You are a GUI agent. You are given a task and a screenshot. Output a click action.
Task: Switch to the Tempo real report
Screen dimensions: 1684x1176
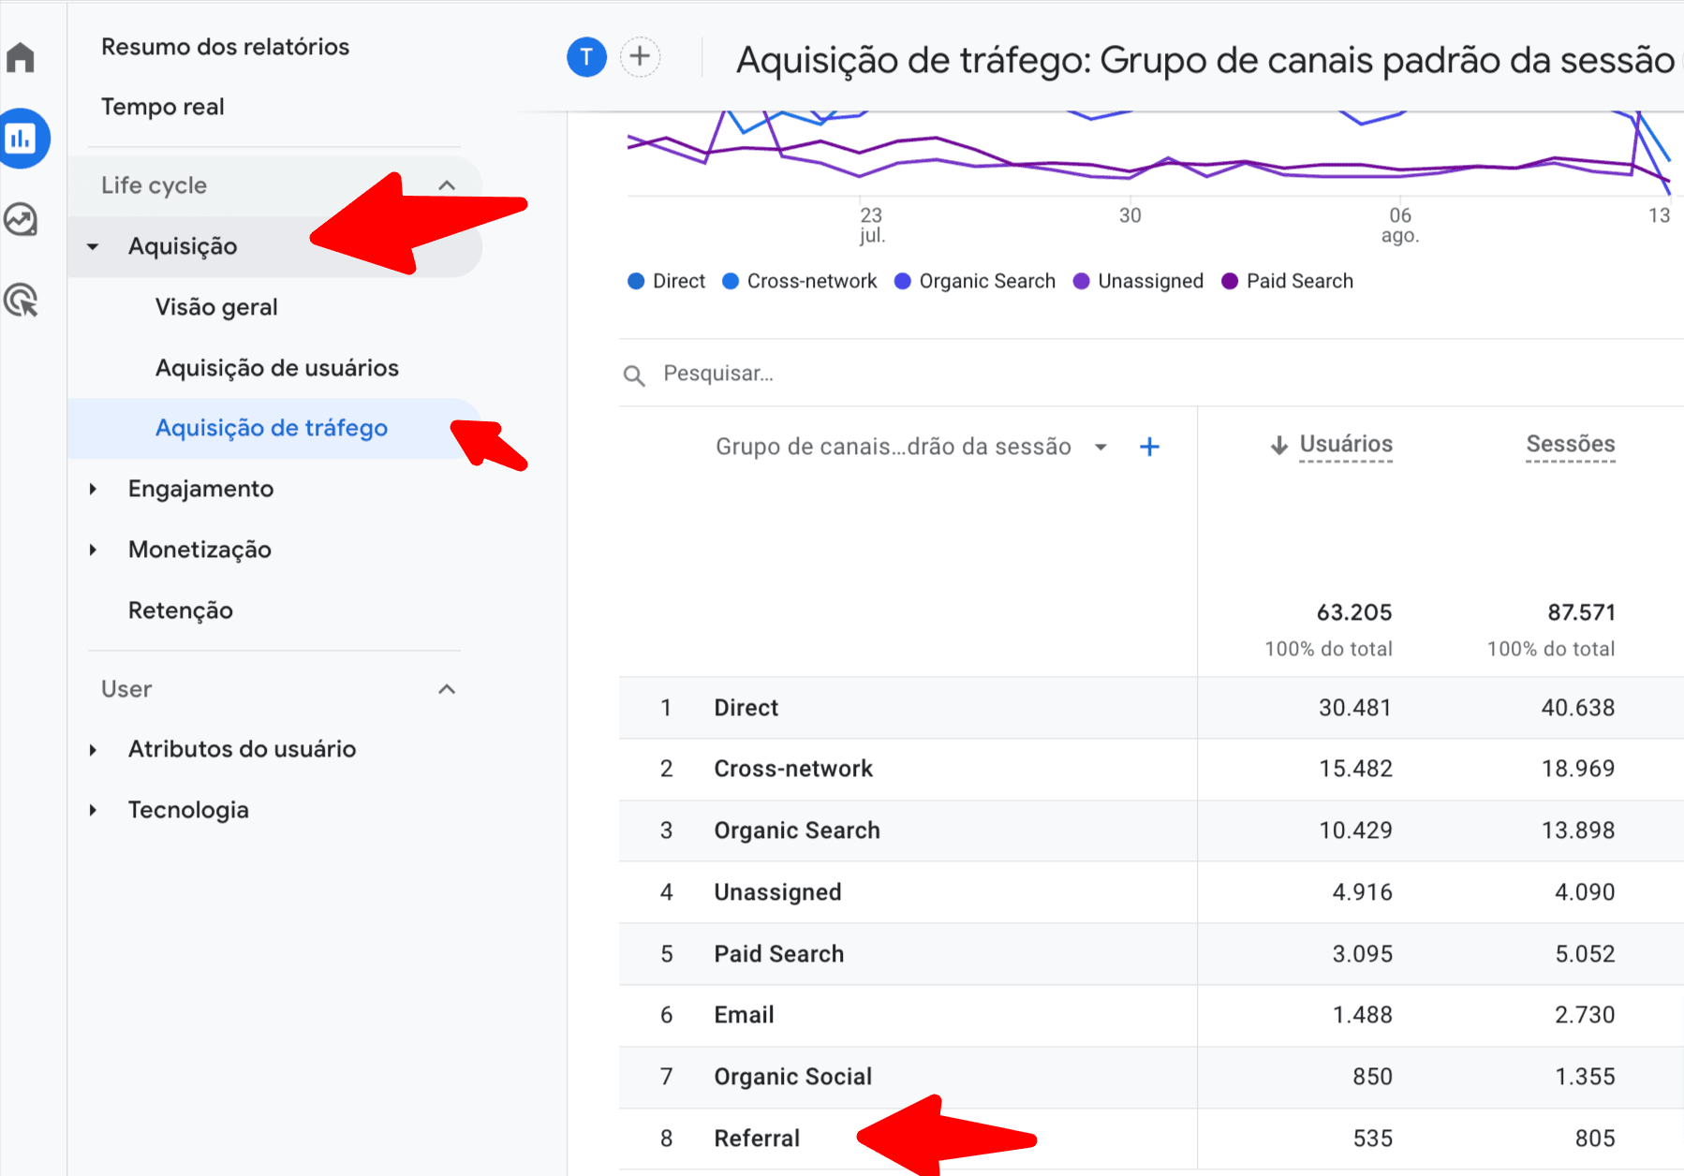(x=163, y=106)
